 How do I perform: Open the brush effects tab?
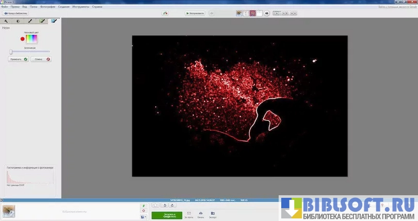[x=30, y=21]
